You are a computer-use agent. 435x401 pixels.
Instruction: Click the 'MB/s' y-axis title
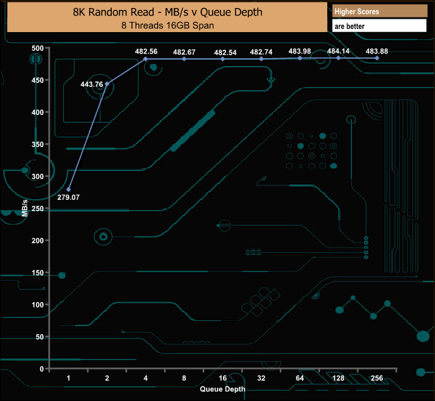25,208
